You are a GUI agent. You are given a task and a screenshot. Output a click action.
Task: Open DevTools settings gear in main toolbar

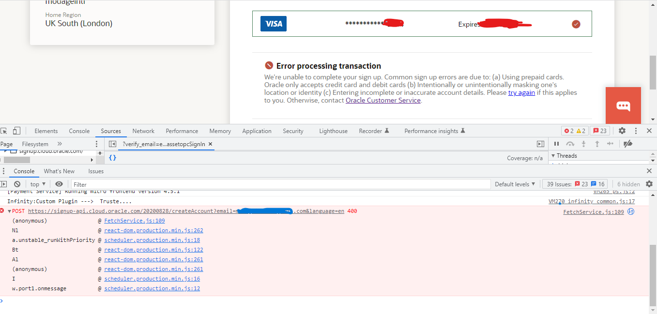(x=622, y=131)
